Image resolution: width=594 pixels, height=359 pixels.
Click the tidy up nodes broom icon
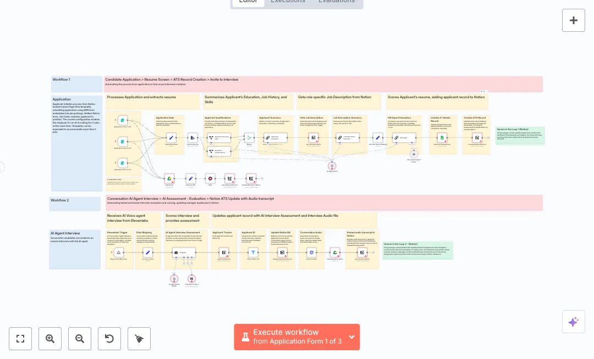[x=139, y=339]
